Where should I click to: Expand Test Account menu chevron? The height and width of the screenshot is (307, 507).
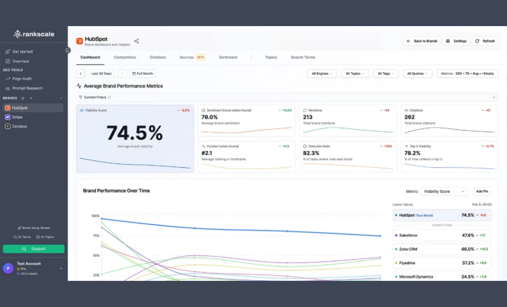point(61,268)
